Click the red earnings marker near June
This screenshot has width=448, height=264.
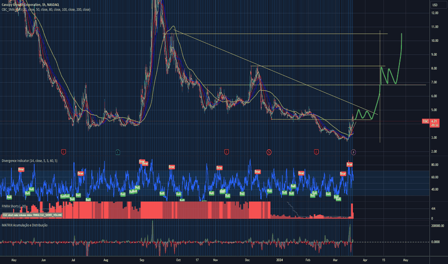pos(63,152)
